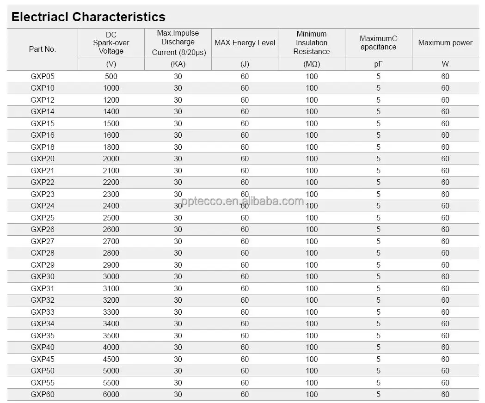Select the (KA) unit cell
Screen dimensions: 485x403
coord(178,64)
